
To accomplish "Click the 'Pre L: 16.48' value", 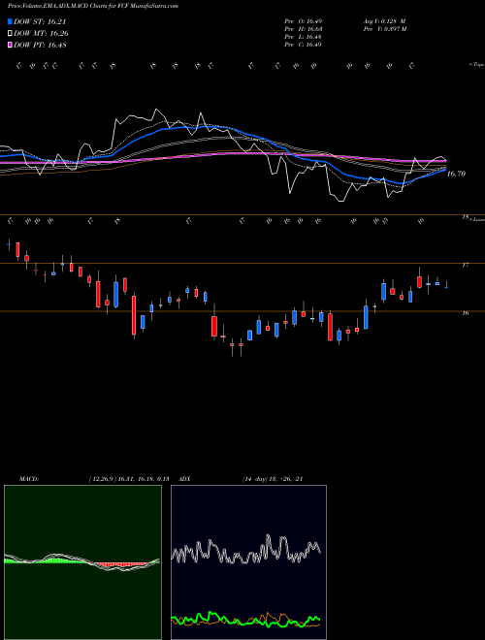I will [304, 36].
